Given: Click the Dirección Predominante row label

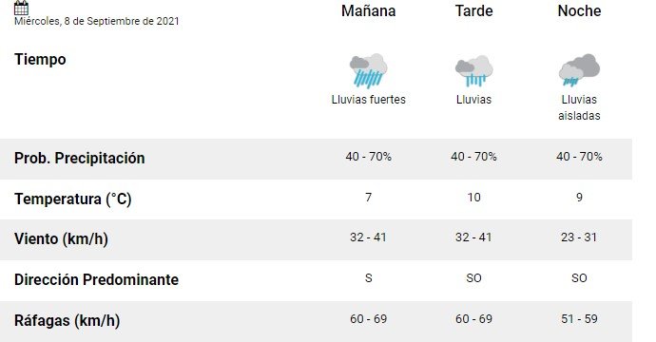Looking at the screenshot, I should point(97,279).
